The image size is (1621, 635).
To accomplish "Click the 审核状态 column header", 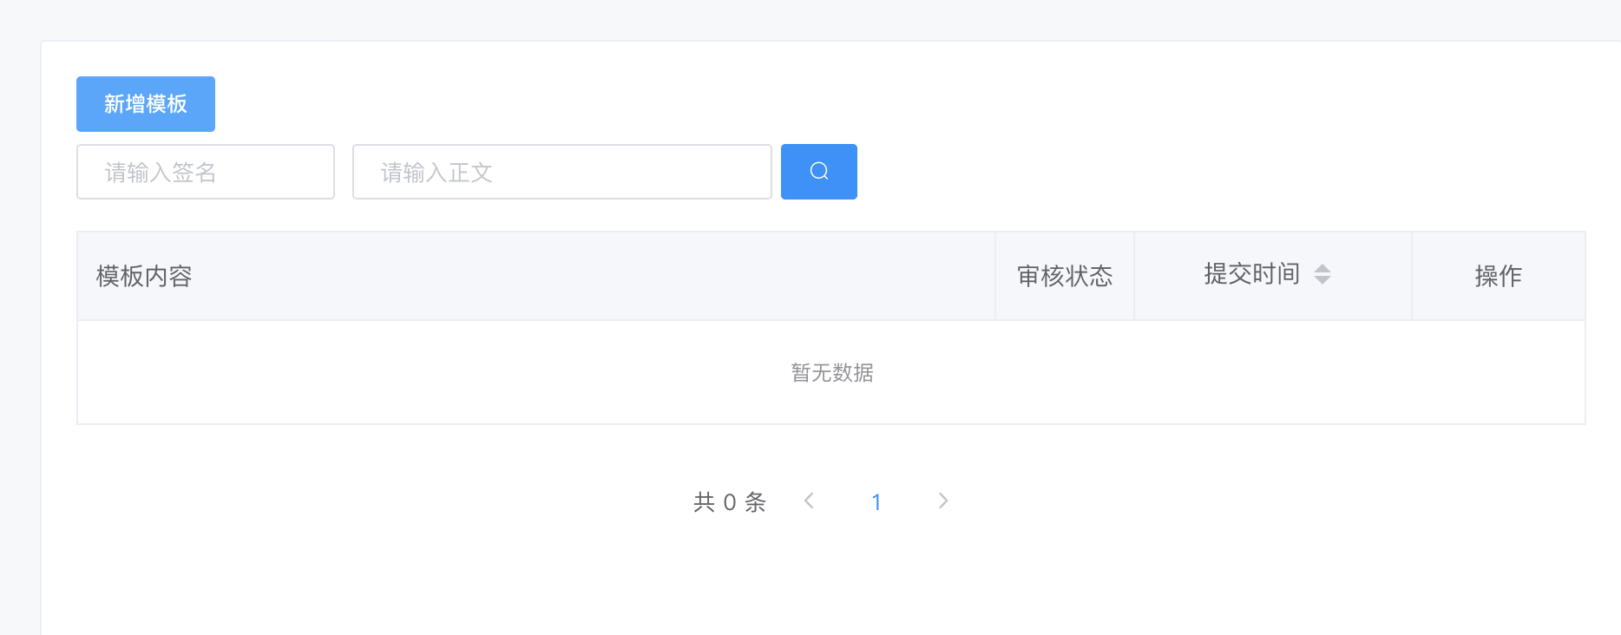I will (x=1065, y=276).
